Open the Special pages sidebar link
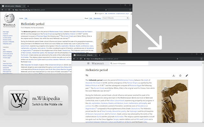The height and width of the screenshot is (127, 204). 7,70
